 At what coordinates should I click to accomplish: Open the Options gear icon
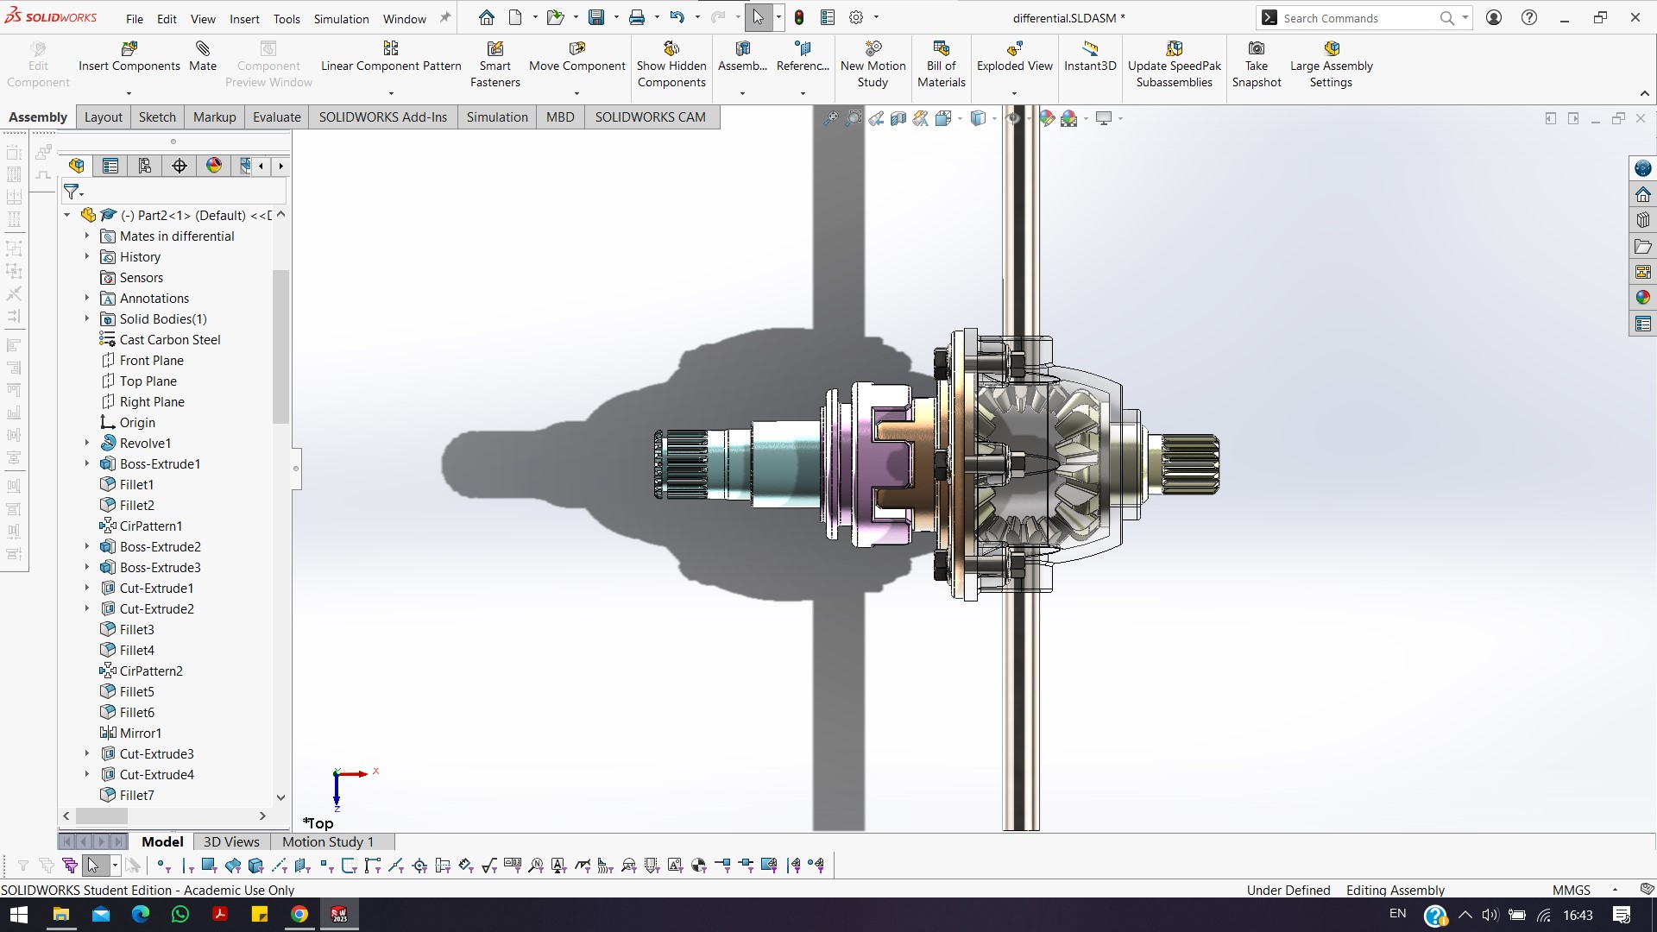pos(856,17)
